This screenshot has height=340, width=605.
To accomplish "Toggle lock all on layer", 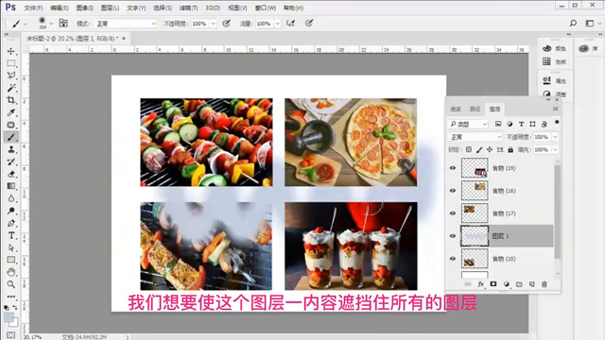I will point(510,149).
